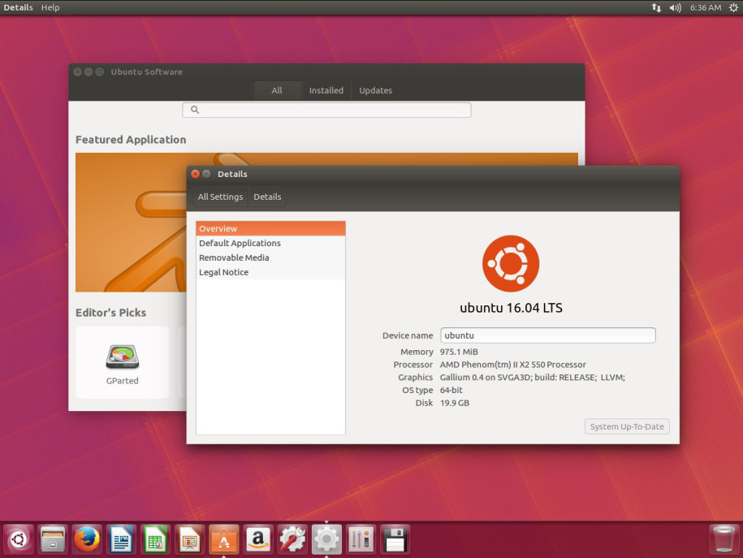Viewport: 743px width, 558px height.
Task: Switch to the All tab in Ubuntu Software
Action: pos(277,90)
